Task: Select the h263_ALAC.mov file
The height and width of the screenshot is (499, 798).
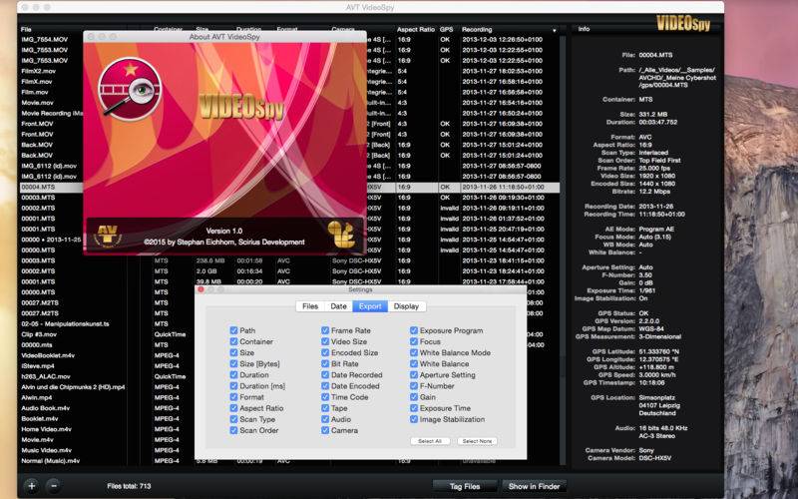Action: click(x=45, y=376)
